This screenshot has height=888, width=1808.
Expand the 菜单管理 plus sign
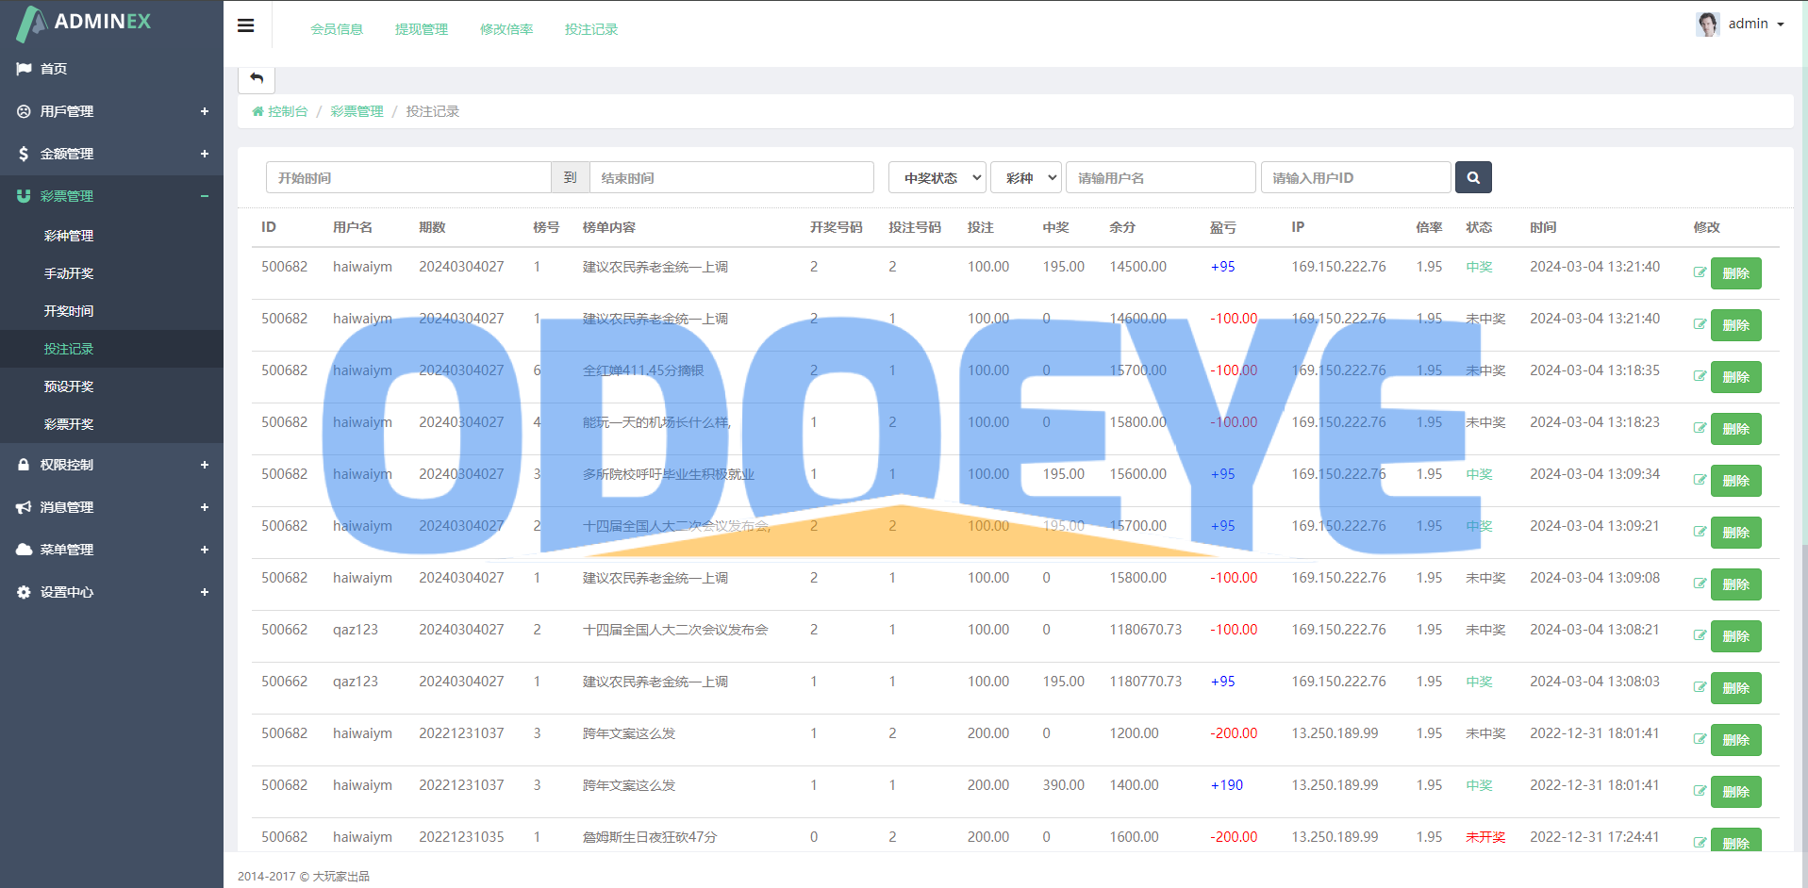pos(205,550)
